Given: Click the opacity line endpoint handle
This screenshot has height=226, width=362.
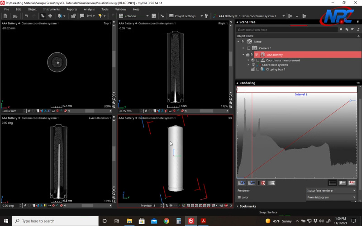Looking at the screenshot, I should (x=351, y=100).
